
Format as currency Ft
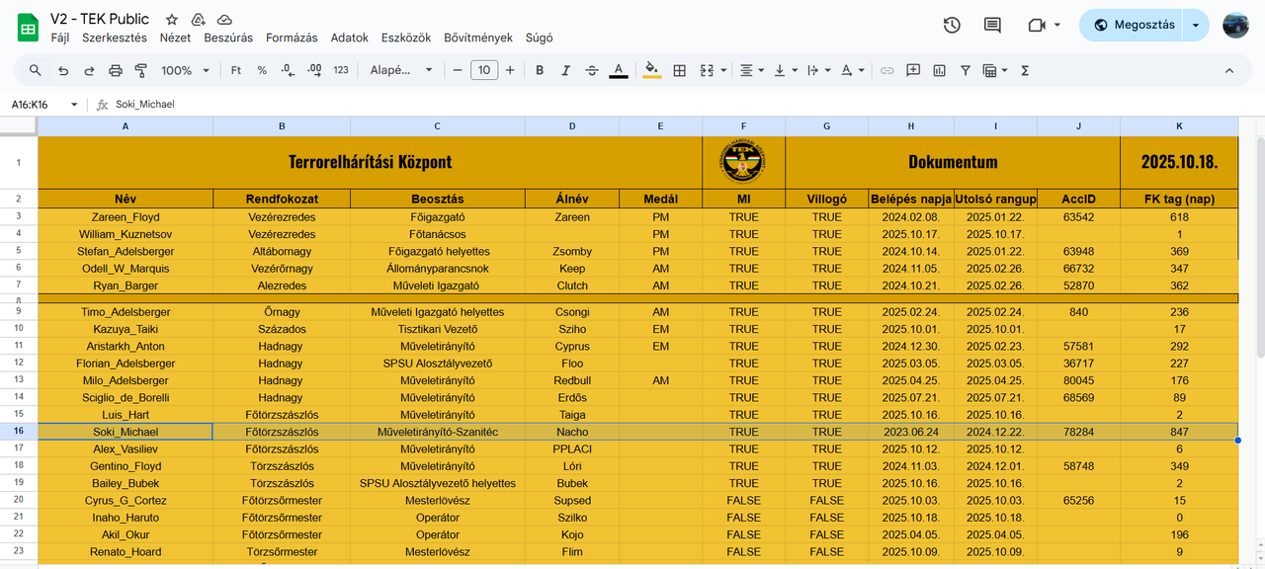pyautogui.click(x=236, y=70)
